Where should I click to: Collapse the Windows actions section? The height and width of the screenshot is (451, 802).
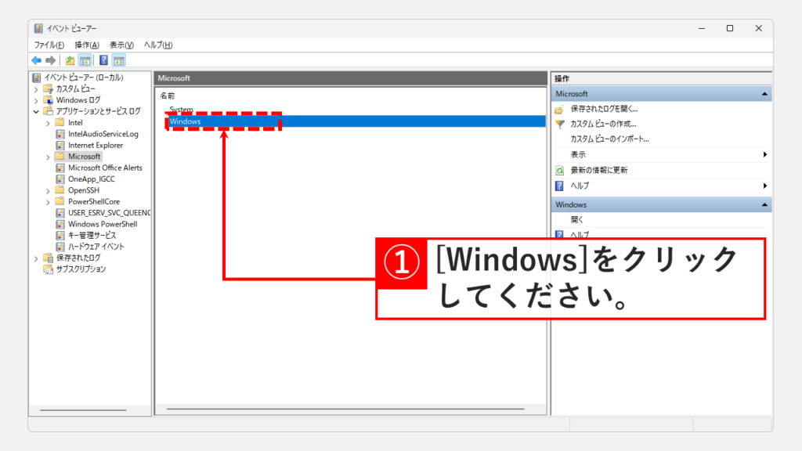[x=764, y=205]
